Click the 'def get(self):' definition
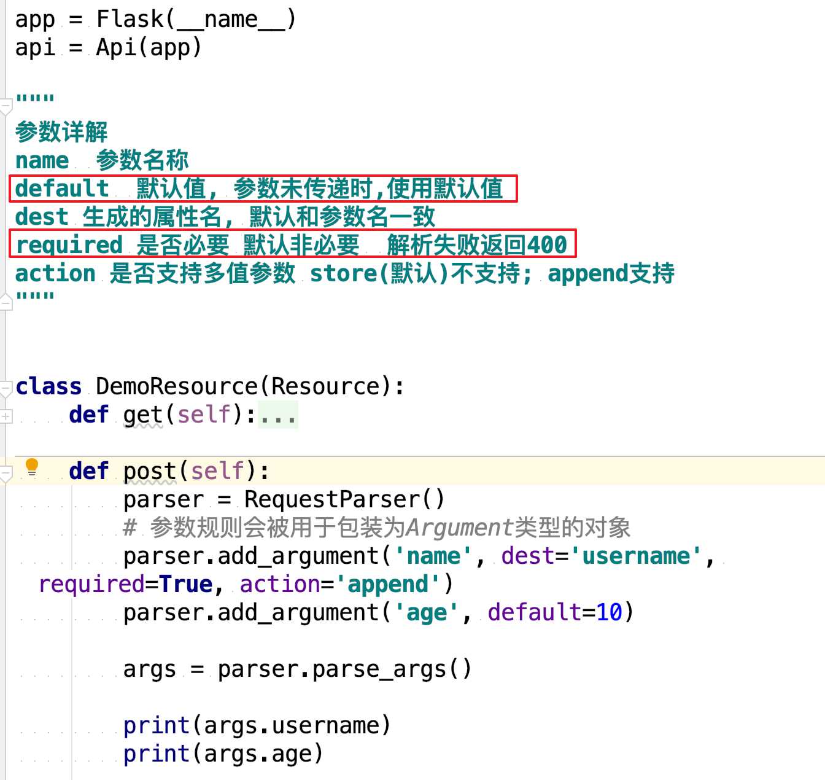Viewport: 825px width, 780px height. (x=162, y=415)
